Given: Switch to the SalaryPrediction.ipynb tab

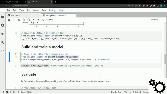Looking at the screenshot, I should pyautogui.click(x=59, y=15).
